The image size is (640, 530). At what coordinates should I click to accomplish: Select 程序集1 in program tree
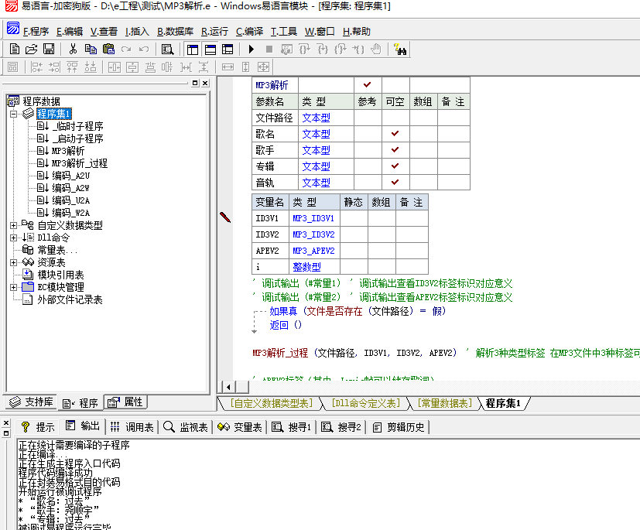tap(54, 114)
